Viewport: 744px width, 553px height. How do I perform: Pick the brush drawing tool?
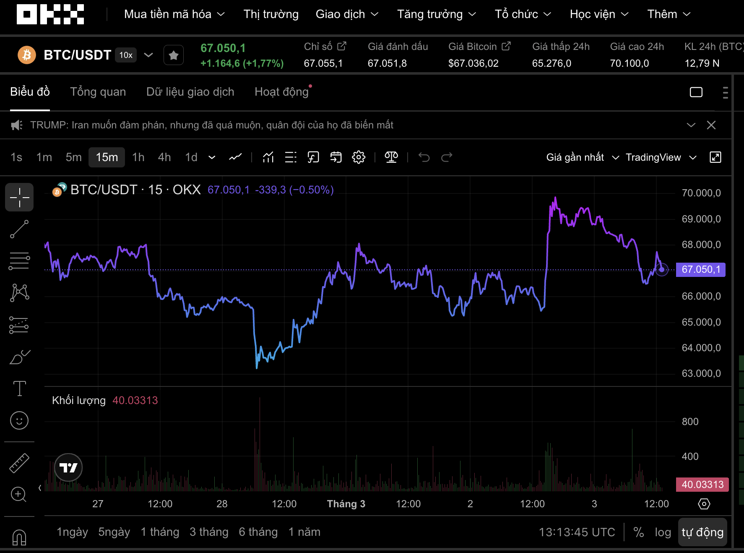[x=19, y=356]
